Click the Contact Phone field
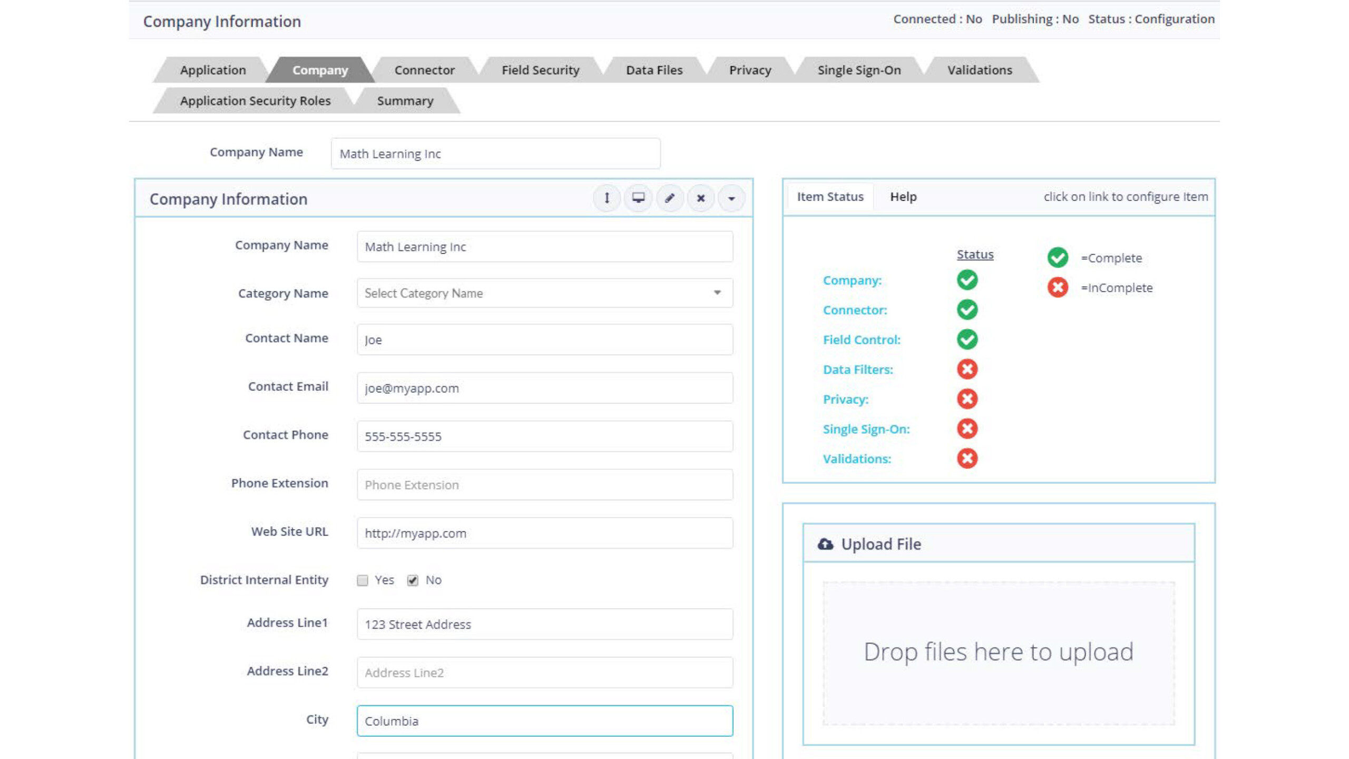This screenshot has width=1349, height=759. (x=545, y=436)
